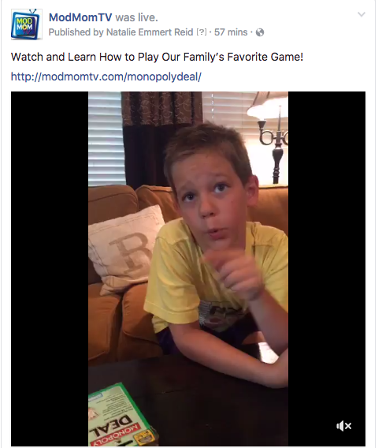
Task: Open post options via top-right chevron
Action: (x=362, y=14)
